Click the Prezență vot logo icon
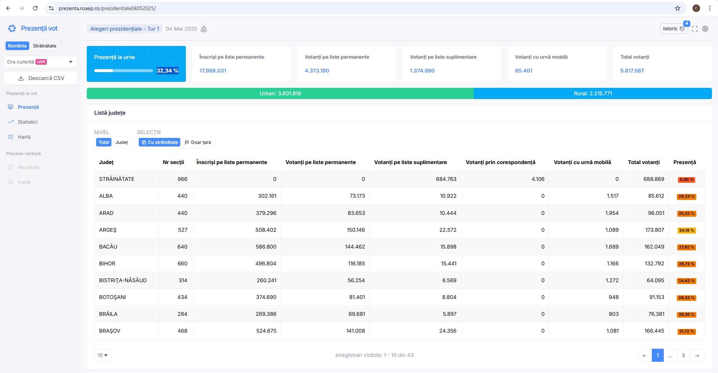 pos(12,28)
